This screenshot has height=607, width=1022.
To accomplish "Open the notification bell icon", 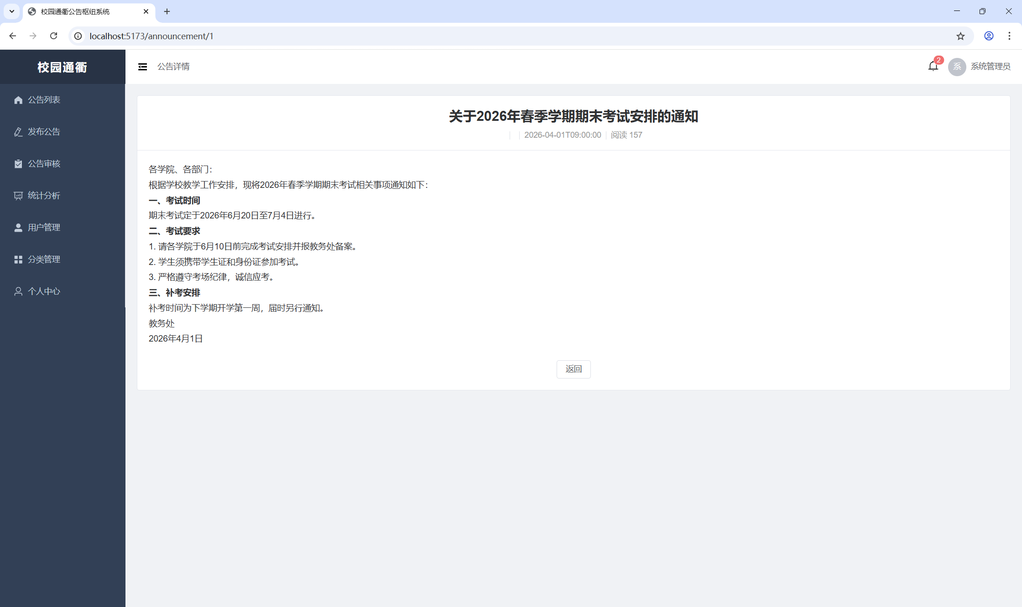I will [x=933, y=67].
